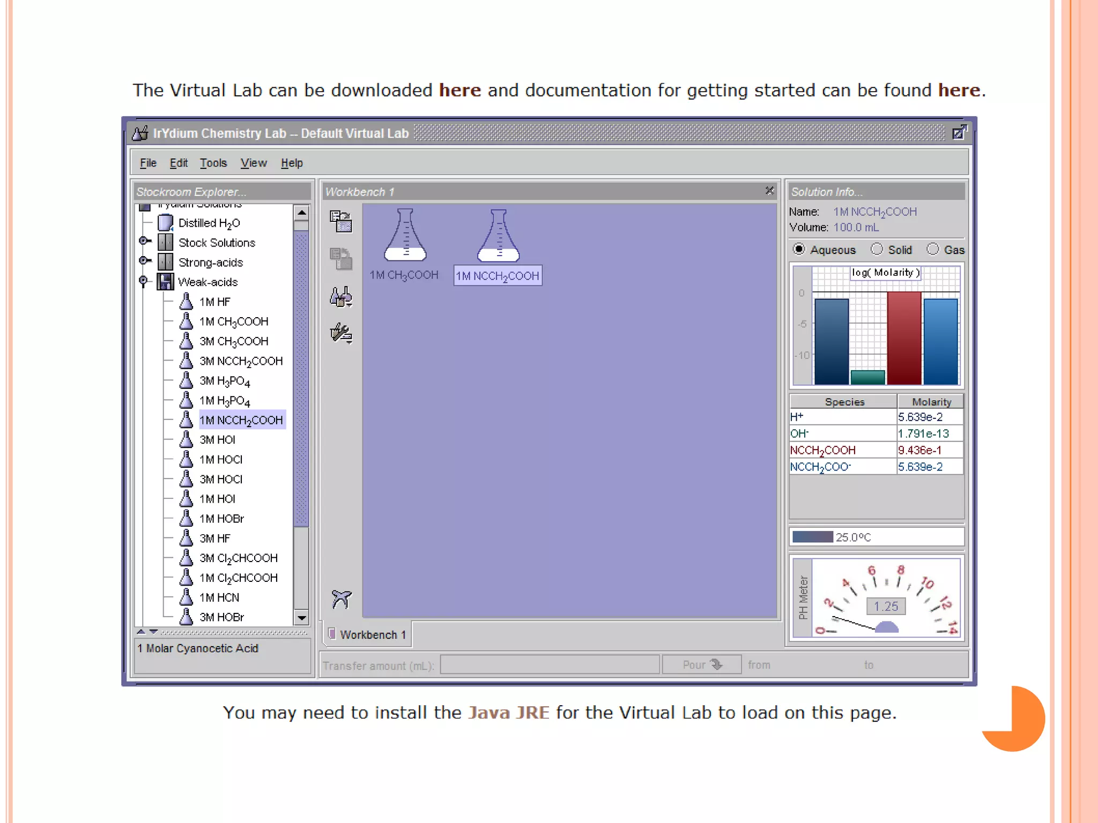Image resolution: width=1098 pixels, height=823 pixels.
Task: Collapse the Weak-acids folder
Action: (143, 280)
